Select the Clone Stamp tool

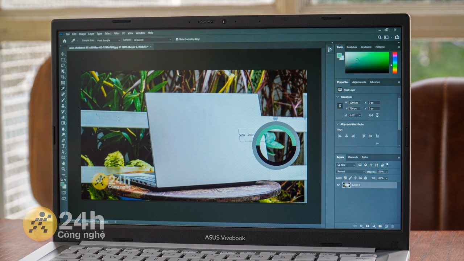click(x=63, y=106)
